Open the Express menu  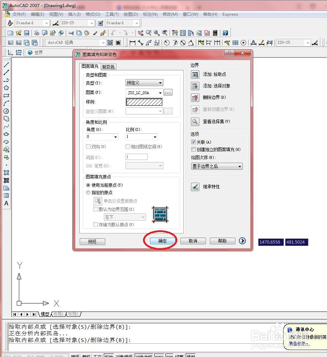point(230,14)
